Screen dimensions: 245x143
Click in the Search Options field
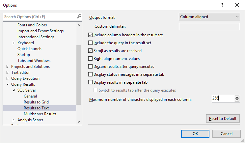(40, 16)
